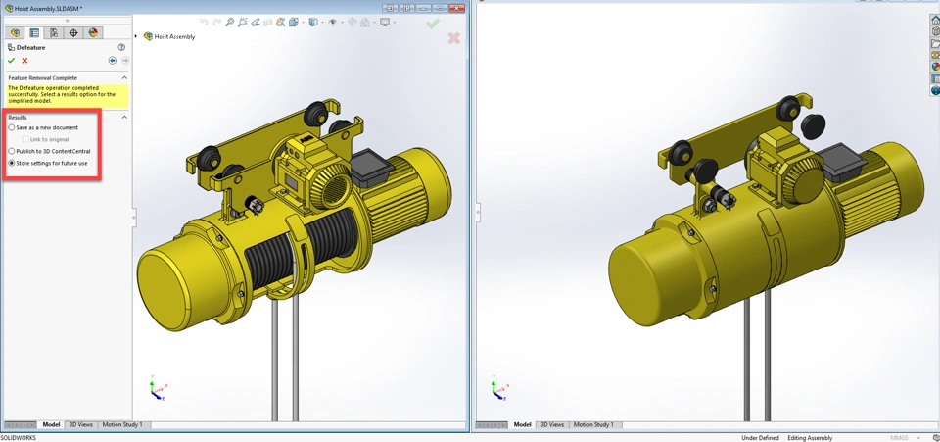The width and height of the screenshot is (940, 442).
Task: Click the Redo icon in view toolbar
Action: pyautogui.click(x=216, y=23)
